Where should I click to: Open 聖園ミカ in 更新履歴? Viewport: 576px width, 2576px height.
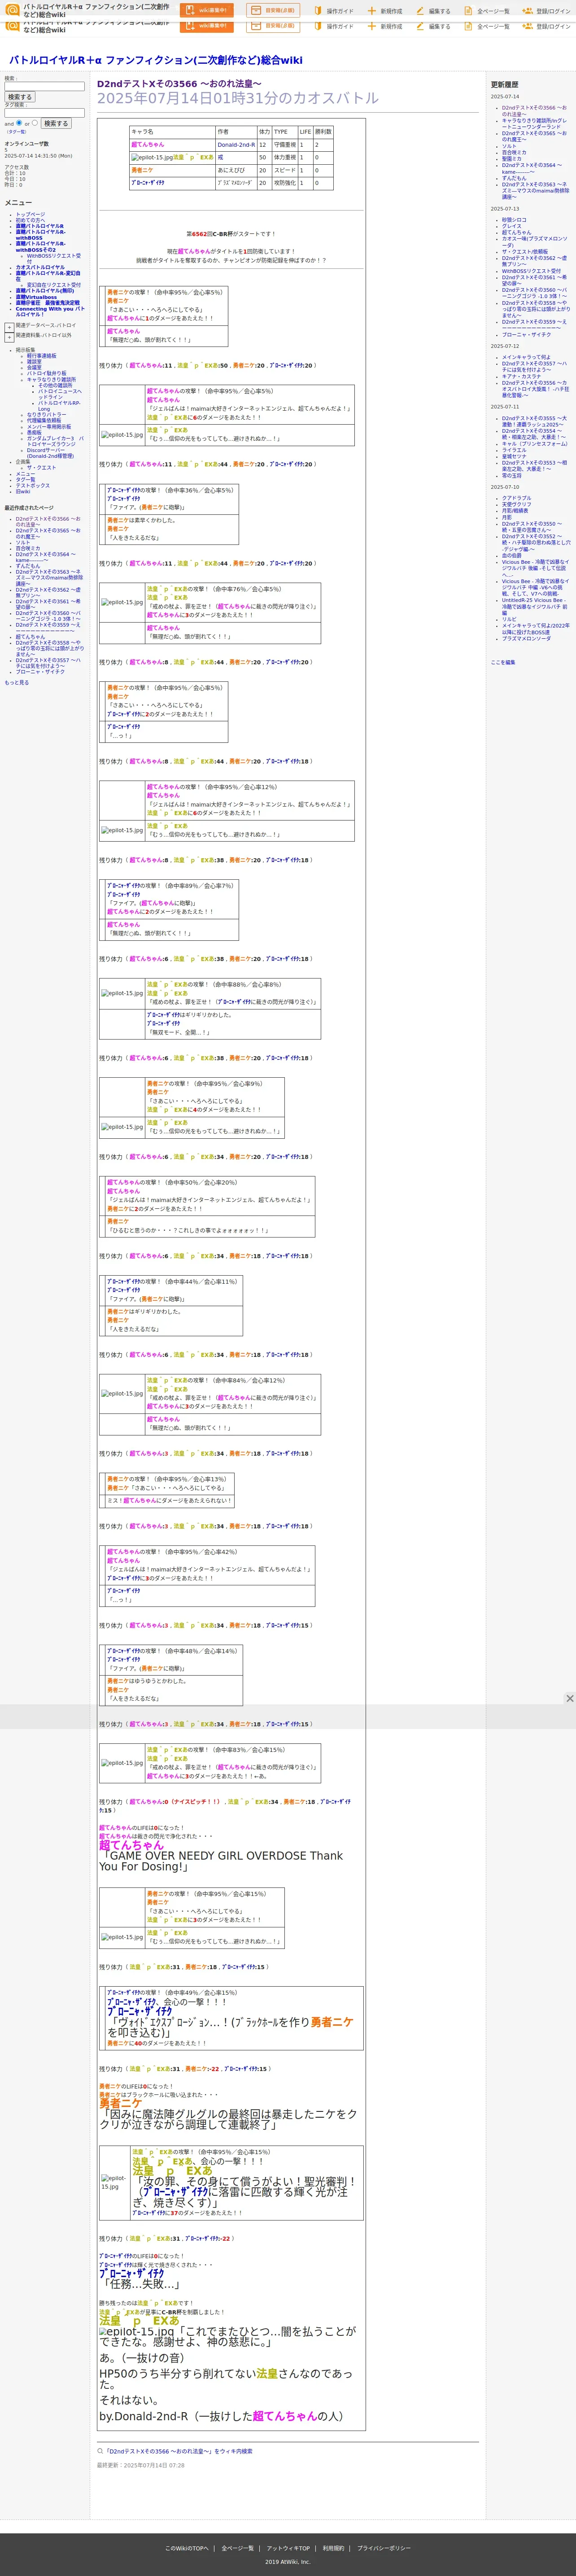tap(512, 159)
